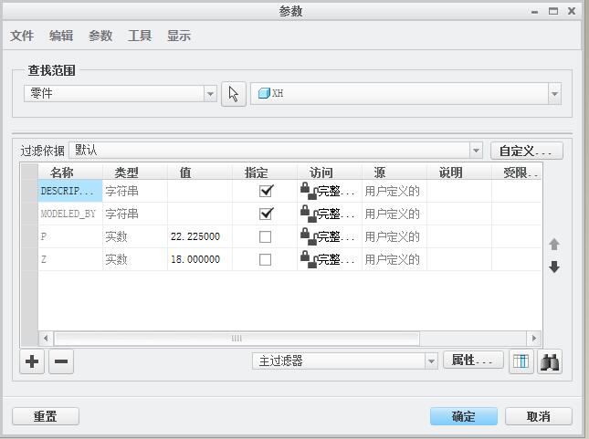Click the 属性... button
The width and height of the screenshot is (589, 439).
point(473,361)
